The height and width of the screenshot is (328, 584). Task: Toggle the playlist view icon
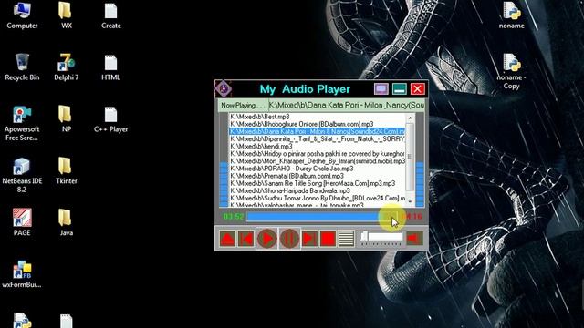[346, 239]
